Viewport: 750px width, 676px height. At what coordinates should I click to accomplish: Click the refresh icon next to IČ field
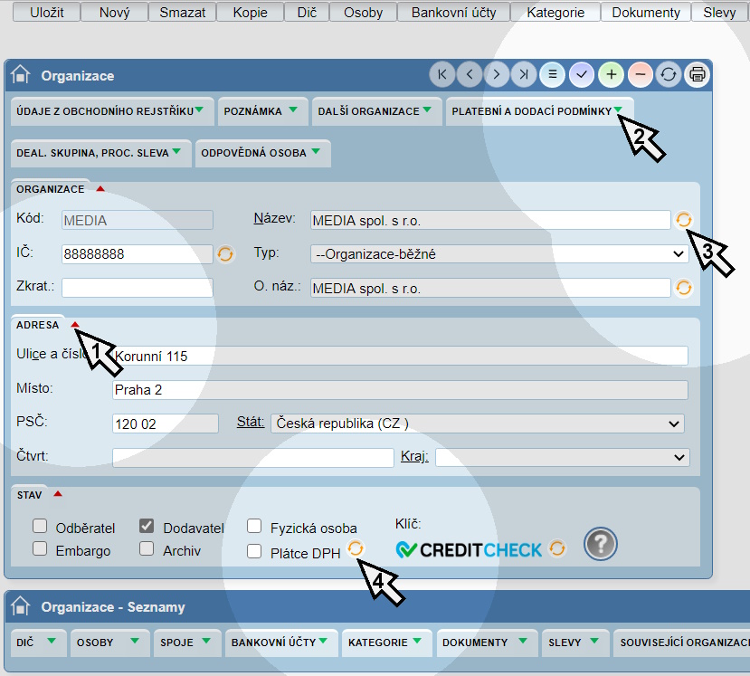click(225, 254)
